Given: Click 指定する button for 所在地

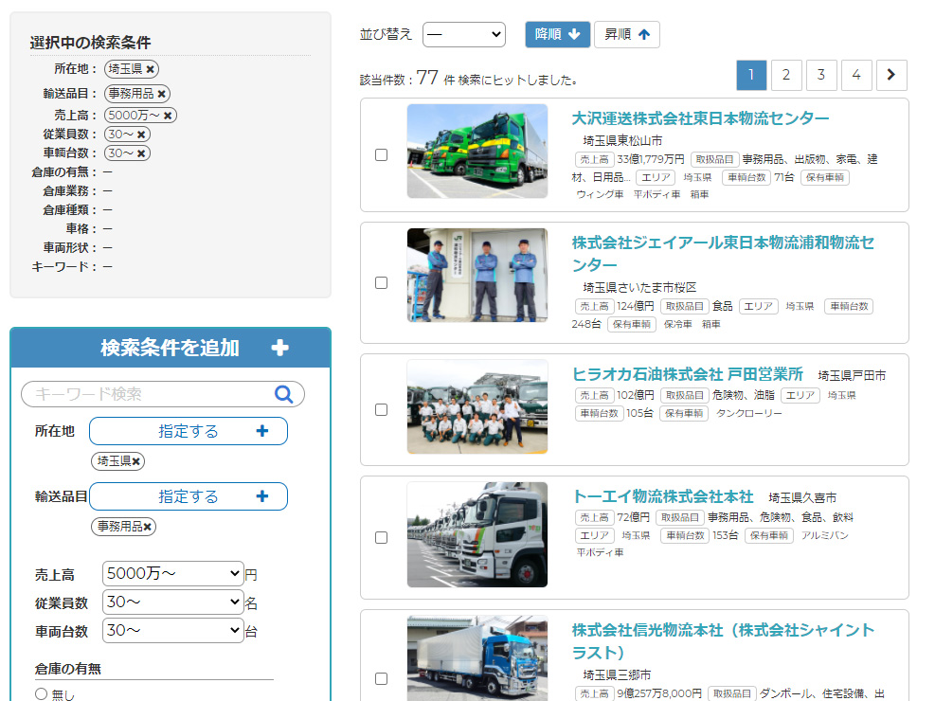Looking at the screenshot, I should pos(189,431).
